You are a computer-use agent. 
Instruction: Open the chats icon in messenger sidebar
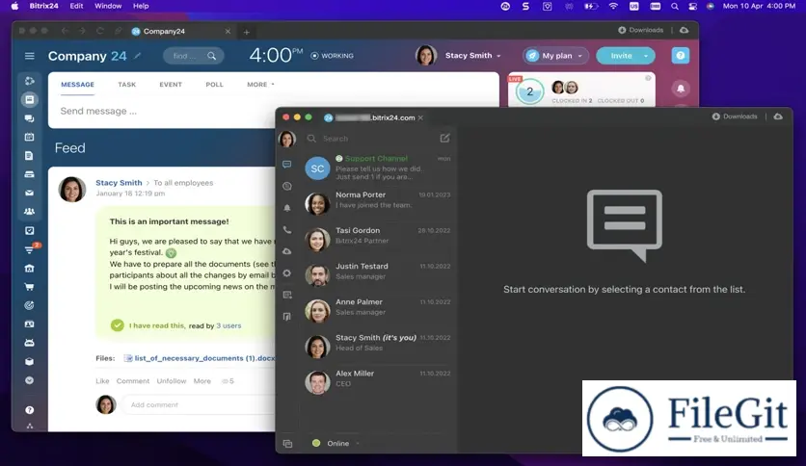[x=287, y=165]
